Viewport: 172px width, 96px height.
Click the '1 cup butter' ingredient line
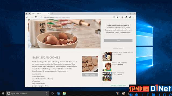click(x=42, y=79)
